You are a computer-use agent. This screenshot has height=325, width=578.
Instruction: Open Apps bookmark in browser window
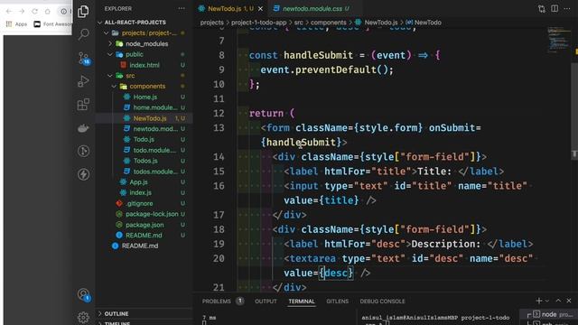point(16,24)
